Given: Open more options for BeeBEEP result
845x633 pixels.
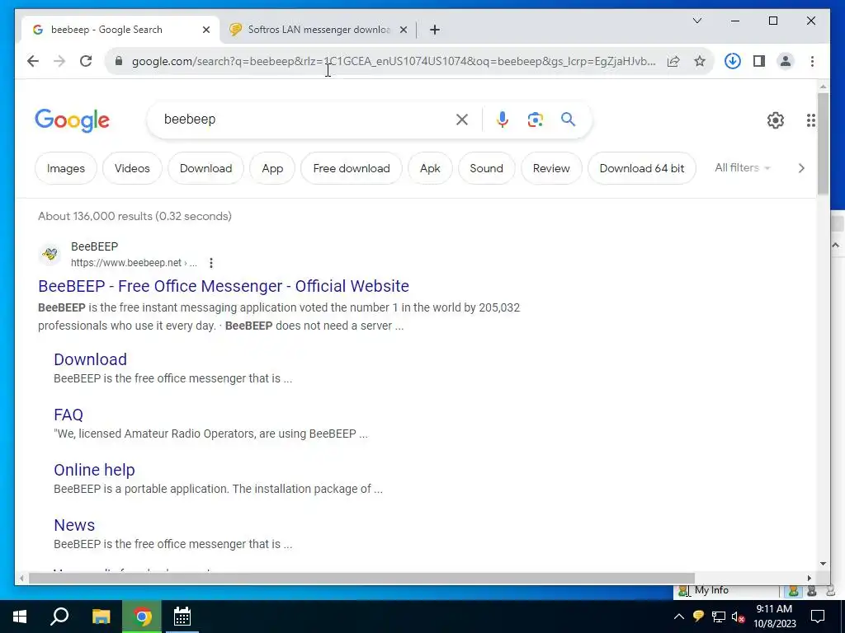Looking at the screenshot, I should [x=211, y=263].
